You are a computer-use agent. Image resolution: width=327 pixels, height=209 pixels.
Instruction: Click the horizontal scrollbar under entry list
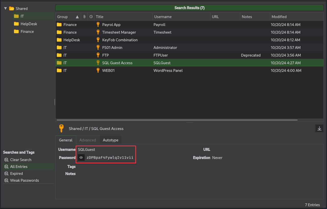tap(177, 120)
